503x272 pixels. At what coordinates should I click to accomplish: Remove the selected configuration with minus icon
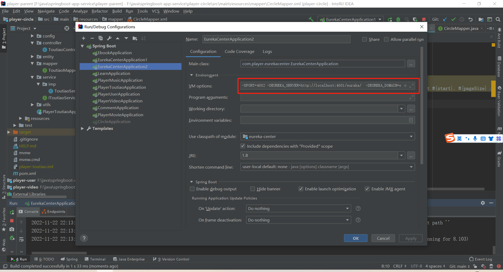(x=92, y=38)
